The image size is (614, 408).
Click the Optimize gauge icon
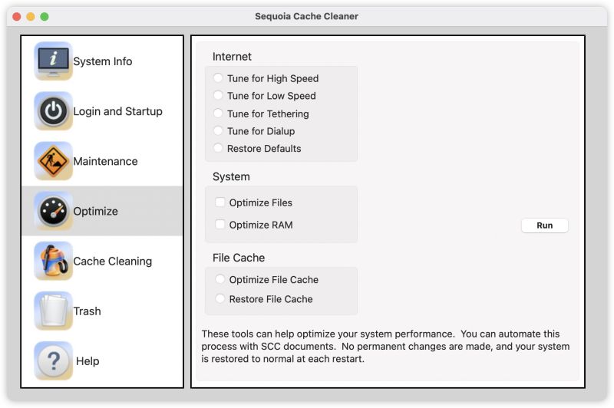tap(53, 211)
